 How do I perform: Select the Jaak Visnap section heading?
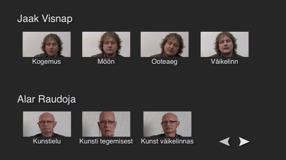click(x=45, y=19)
